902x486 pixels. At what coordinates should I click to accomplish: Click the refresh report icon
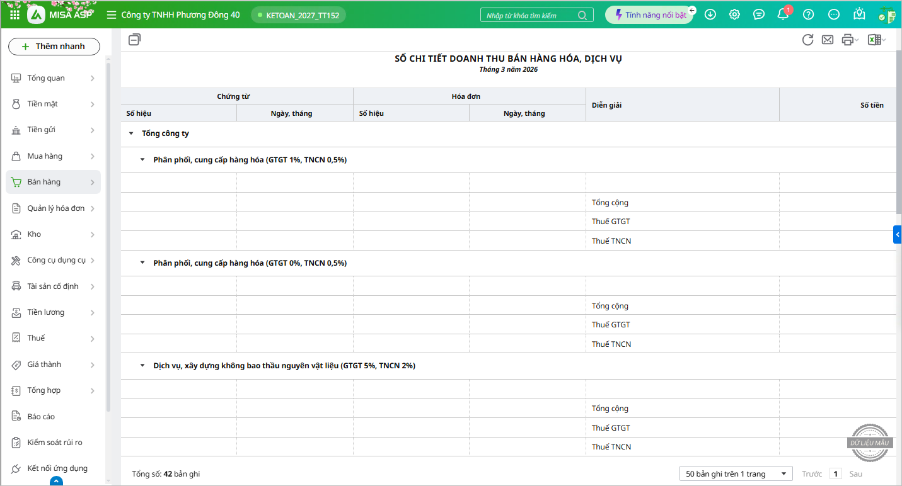point(807,40)
